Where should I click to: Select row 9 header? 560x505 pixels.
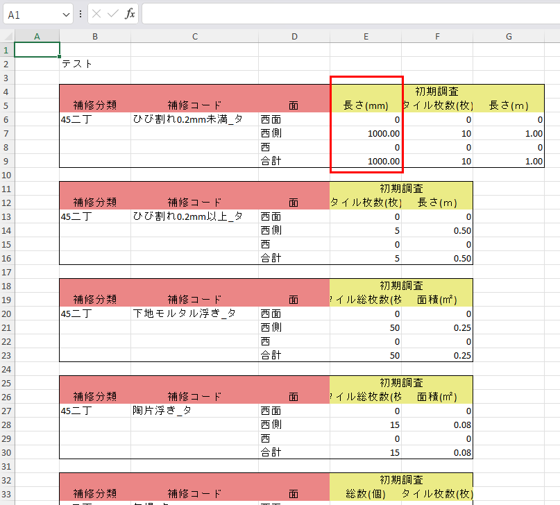(x=7, y=161)
